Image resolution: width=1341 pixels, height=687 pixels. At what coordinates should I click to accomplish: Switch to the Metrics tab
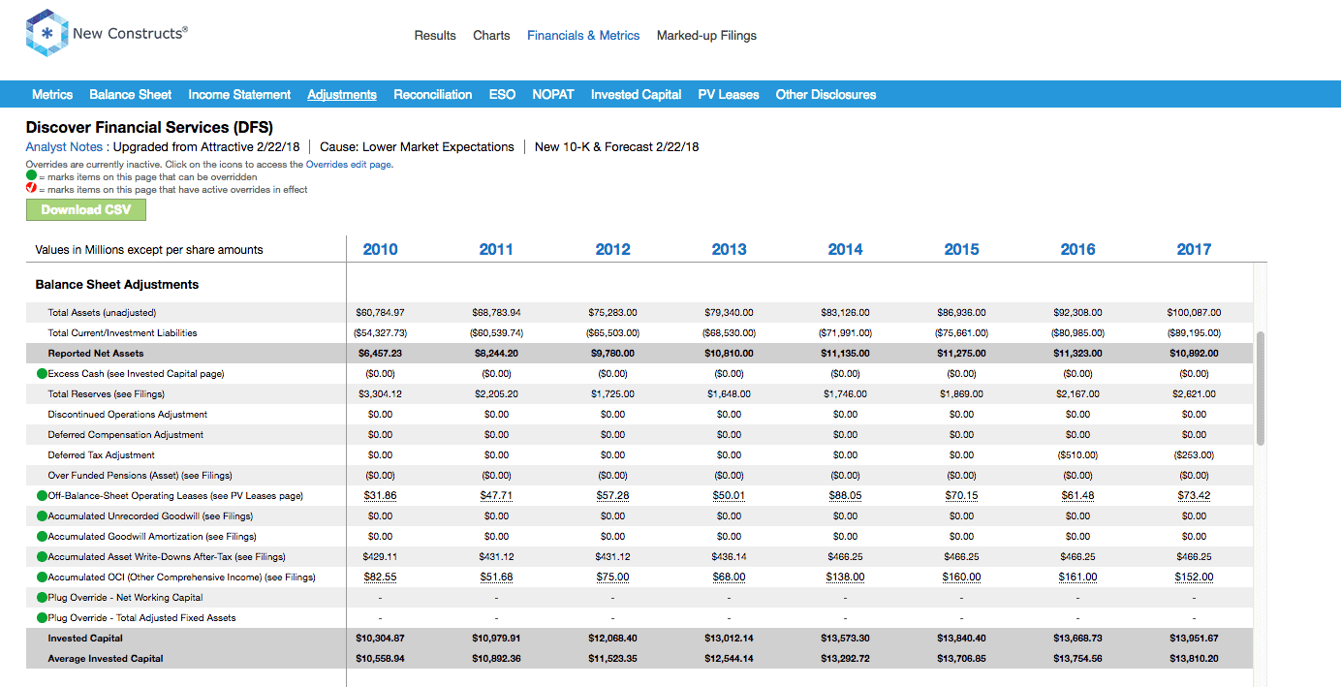[x=52, y=94]
